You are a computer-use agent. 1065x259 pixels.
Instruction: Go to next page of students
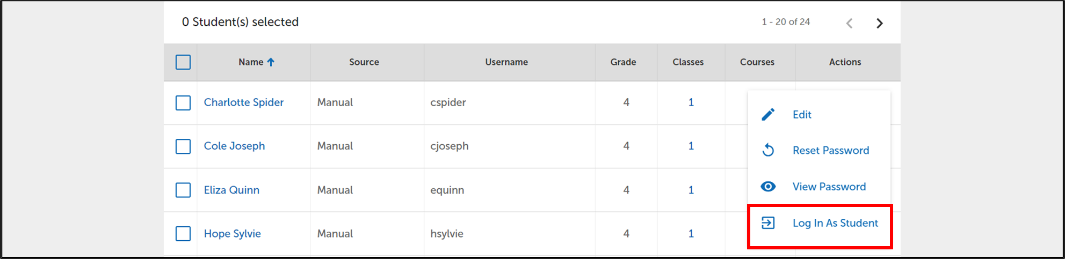[879, 23]
